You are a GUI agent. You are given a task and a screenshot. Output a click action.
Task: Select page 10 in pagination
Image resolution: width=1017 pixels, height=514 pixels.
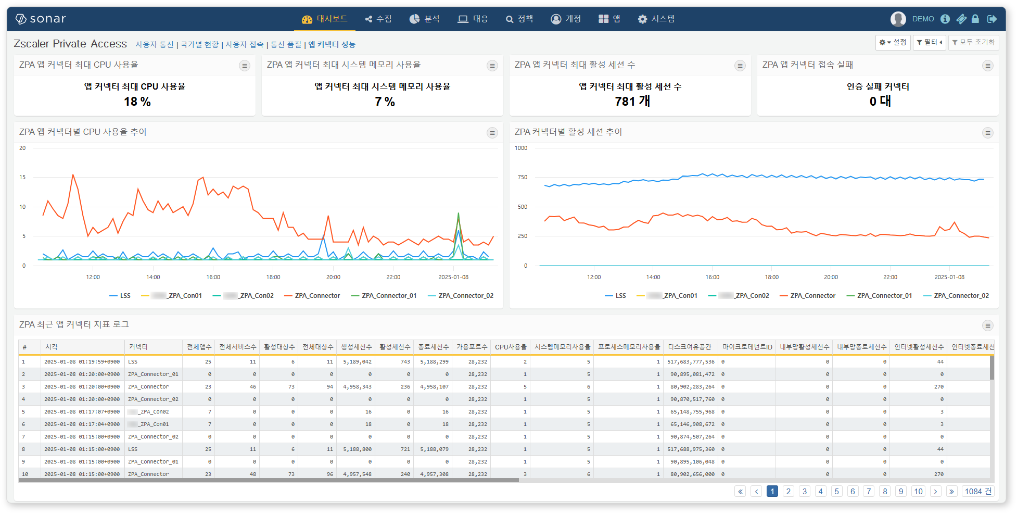(x=919, y=492)
